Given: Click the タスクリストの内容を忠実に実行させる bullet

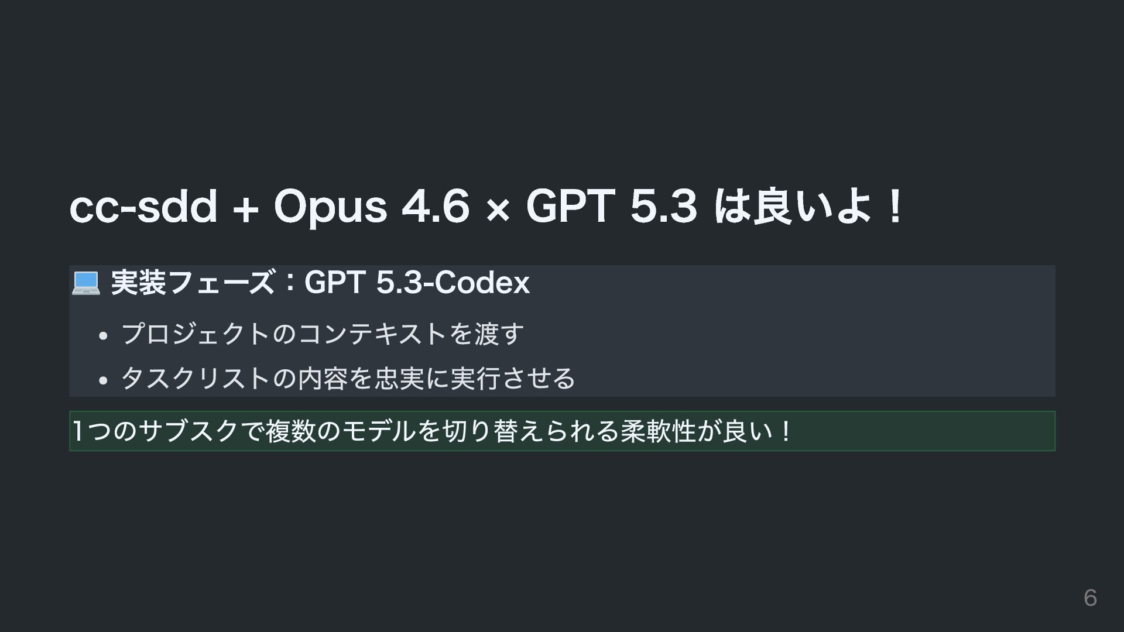Looking at the screenshot, I should tap(348, 379).
